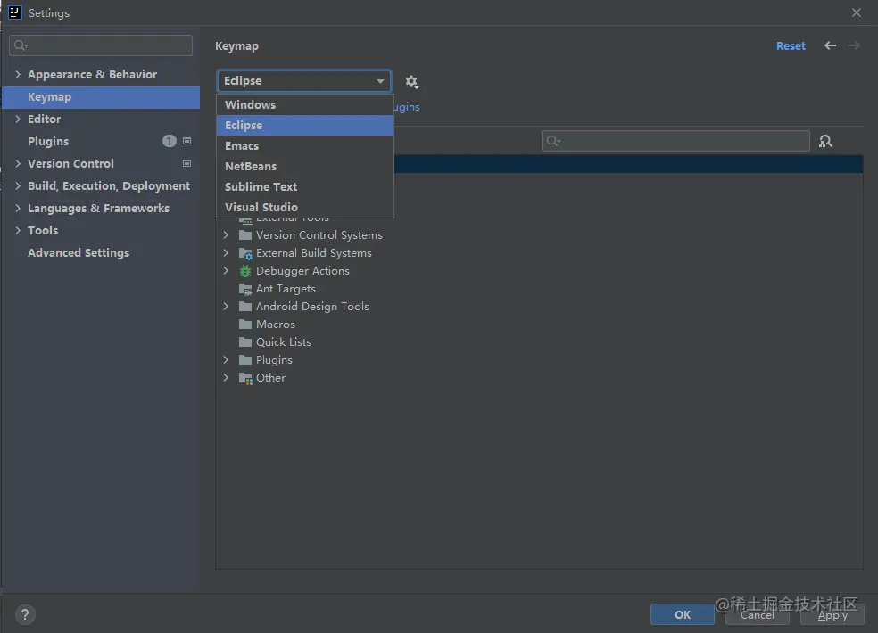Screen dimensions: 878x633
Task: Select Android Design Tools row label
Action: (x=312, y=307)
